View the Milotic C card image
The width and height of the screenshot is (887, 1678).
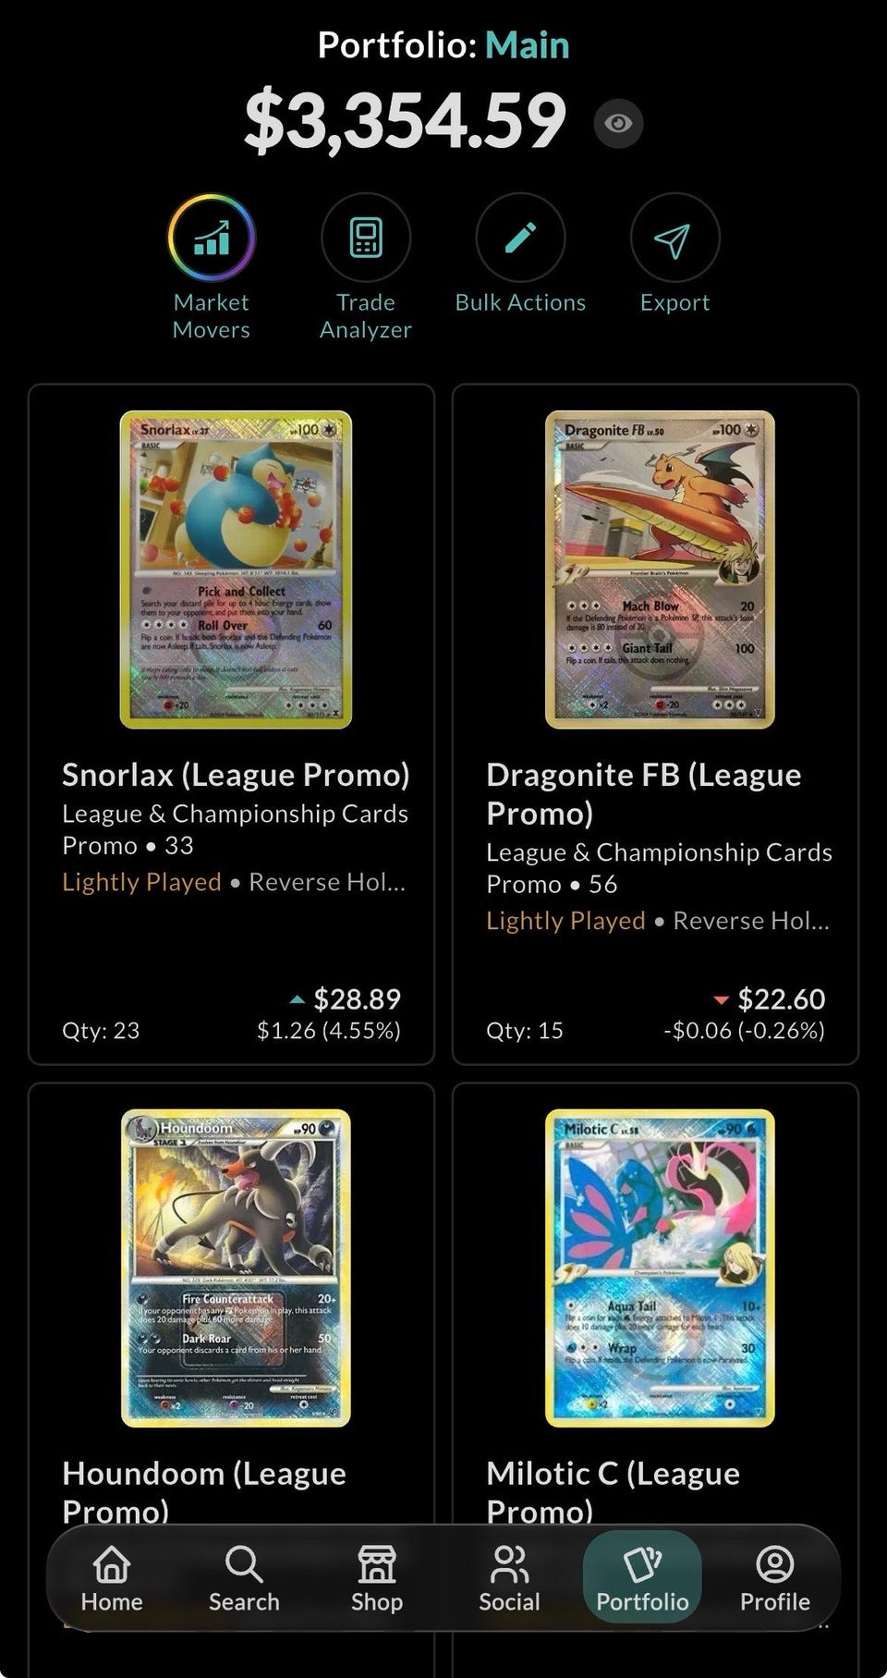(660, 1268)
